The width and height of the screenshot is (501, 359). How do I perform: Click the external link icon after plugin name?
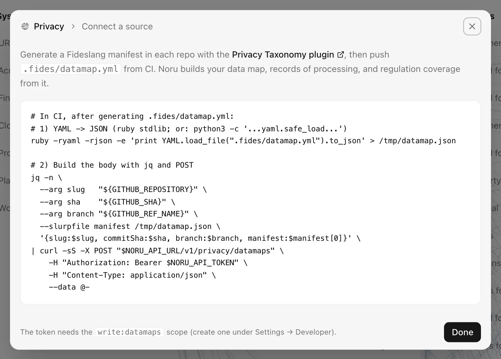(x=340, y=55)
